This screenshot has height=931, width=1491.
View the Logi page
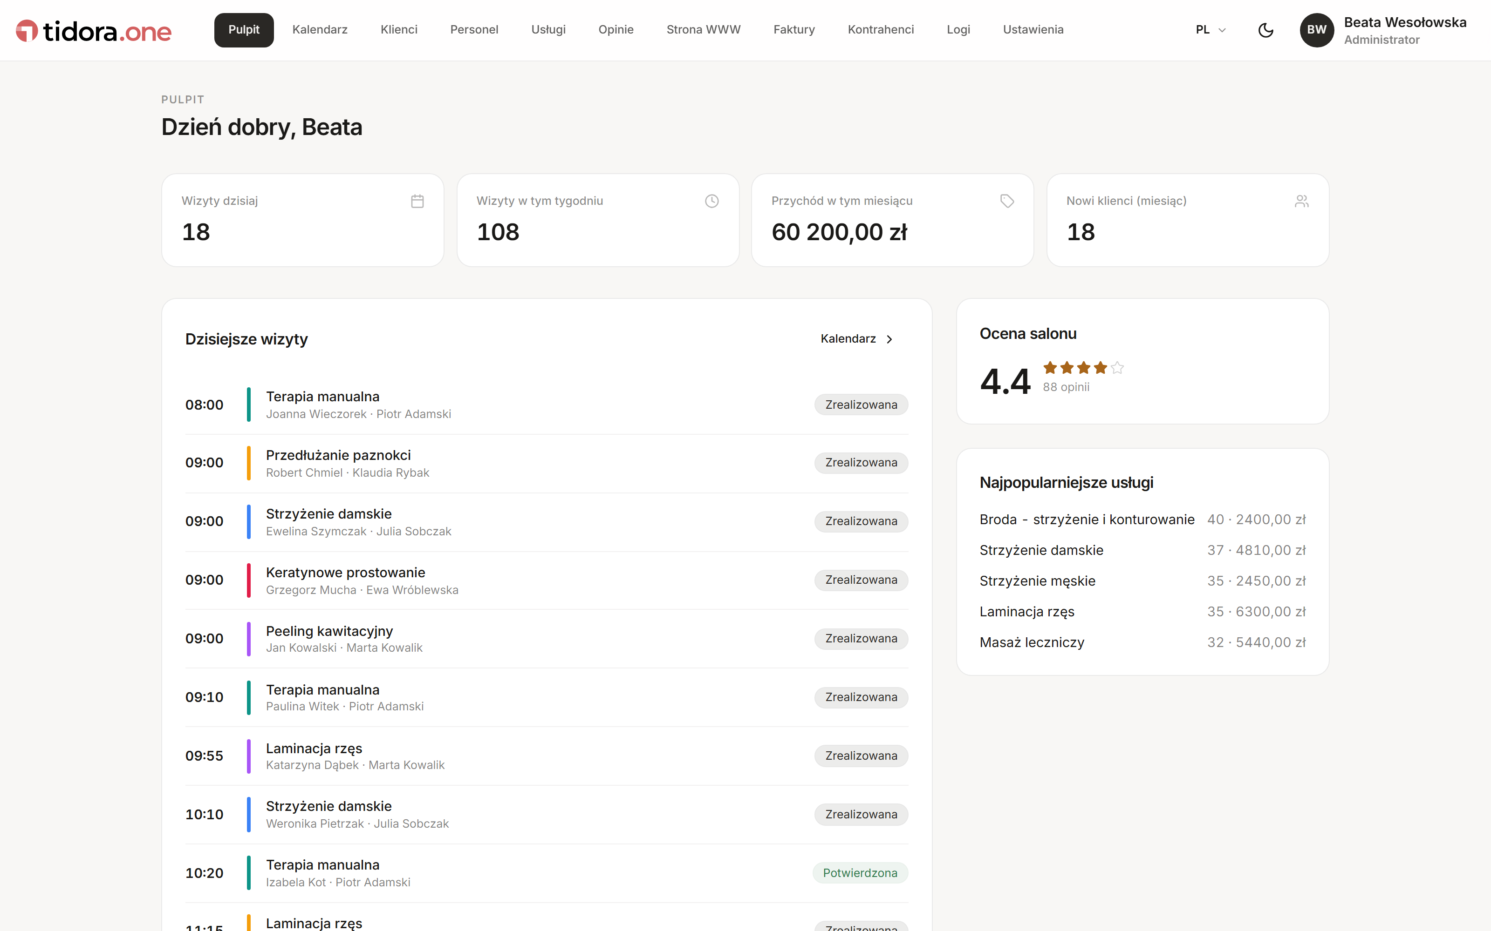pyautogui.click(x=958, y=30)
